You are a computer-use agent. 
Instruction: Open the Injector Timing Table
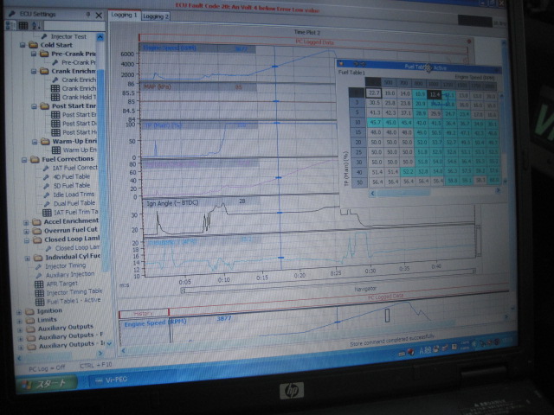tap(68, 292)
